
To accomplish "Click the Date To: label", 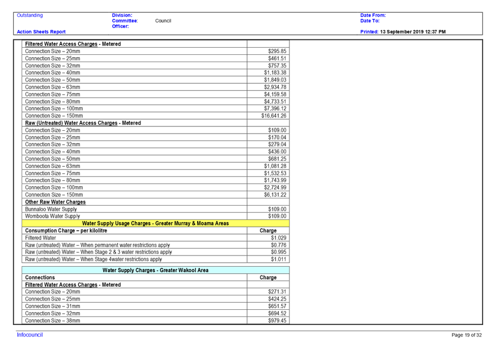I will 370,21.
